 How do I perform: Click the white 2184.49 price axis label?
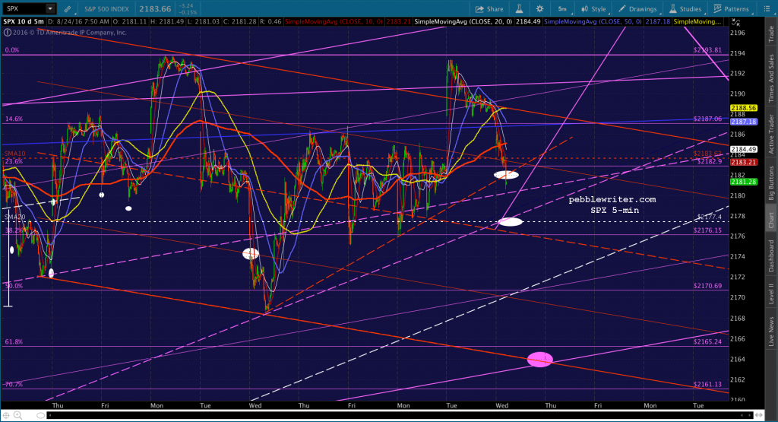pyautogui.click(x=743, y=149)
